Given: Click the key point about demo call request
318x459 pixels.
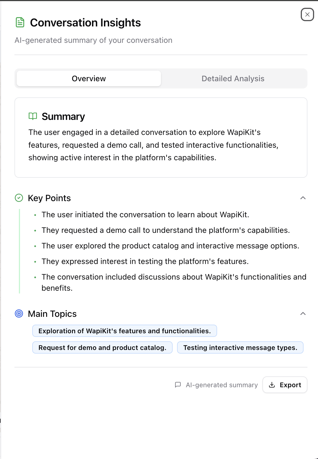Looking at the screenshot, I should point(166,230).
